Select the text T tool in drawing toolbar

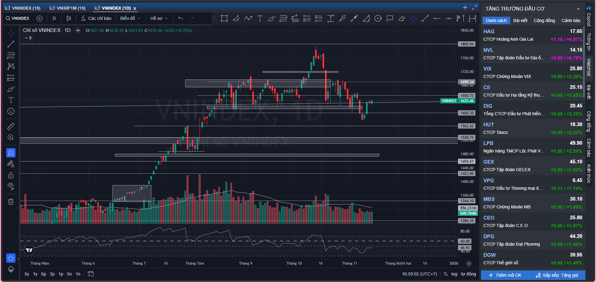pyautogui.click(x=260, y=19)
